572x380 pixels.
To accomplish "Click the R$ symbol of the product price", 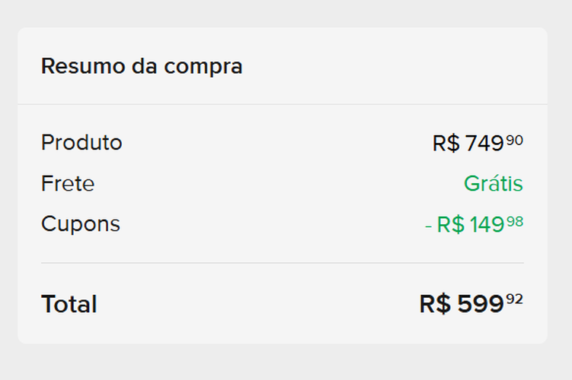I will point(446,144).
